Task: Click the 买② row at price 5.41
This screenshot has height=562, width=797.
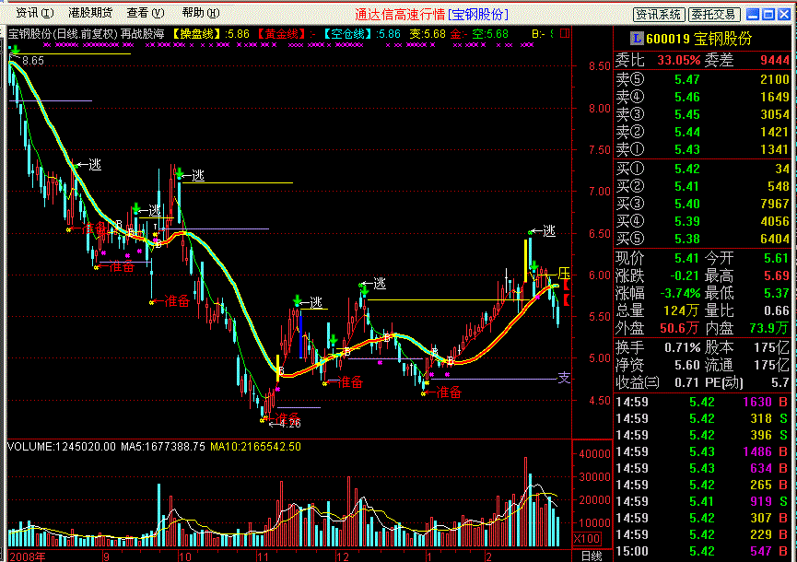Action: [702, 186]
